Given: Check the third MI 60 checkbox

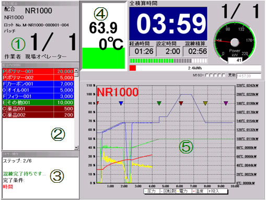Looking at the screenshot, I should 215,75.
